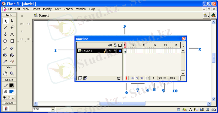Select the Lasso tool
This screenshot has height=113, width=218.
coord(12,28)
